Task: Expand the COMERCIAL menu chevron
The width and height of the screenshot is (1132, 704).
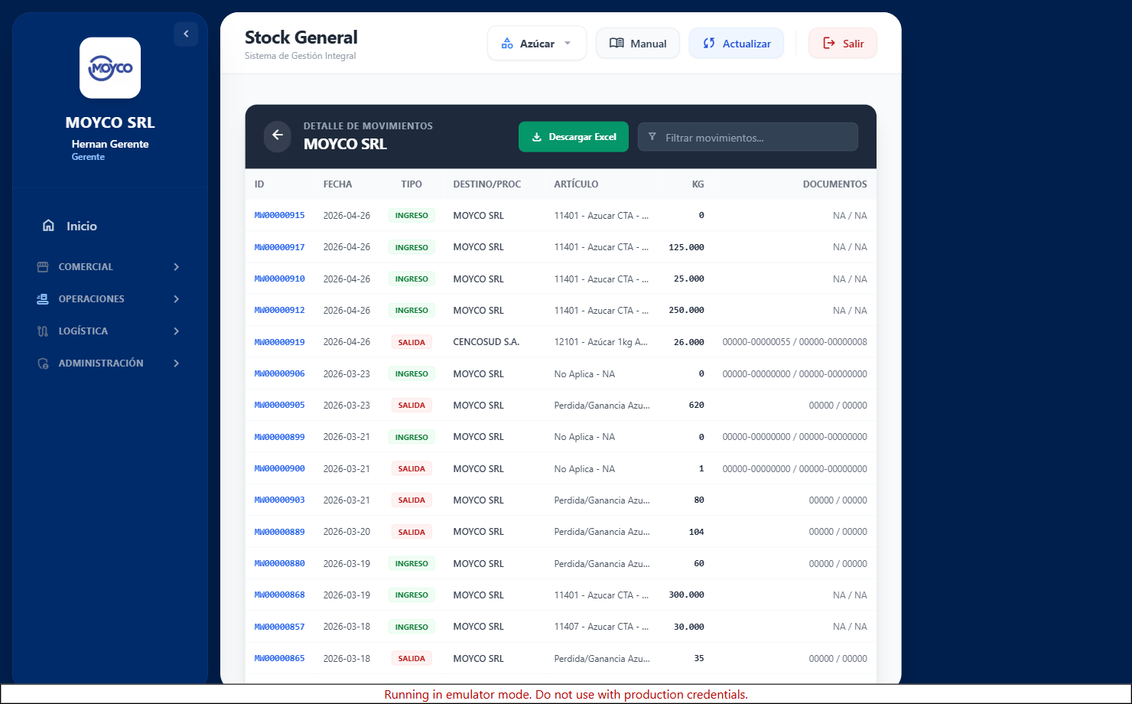Action: (x=177, y=267)
